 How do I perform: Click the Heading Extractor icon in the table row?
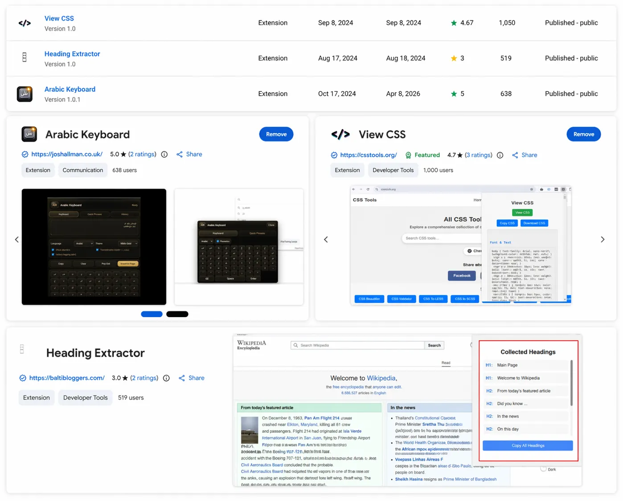25,57
